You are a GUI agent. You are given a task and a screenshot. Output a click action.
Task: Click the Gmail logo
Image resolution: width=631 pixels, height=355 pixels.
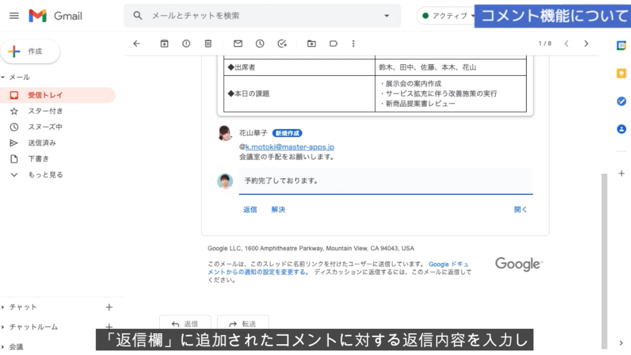(55, 16)
